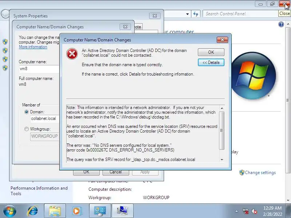Viewport: 291px width, 218px height.
Task: Click the network status tray icon
Action: coord(245,211)
